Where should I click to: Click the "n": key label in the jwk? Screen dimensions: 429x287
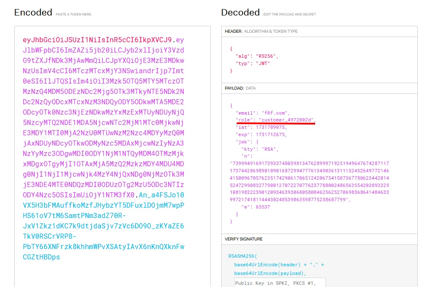pyautogui.click(x=247, y=156)
